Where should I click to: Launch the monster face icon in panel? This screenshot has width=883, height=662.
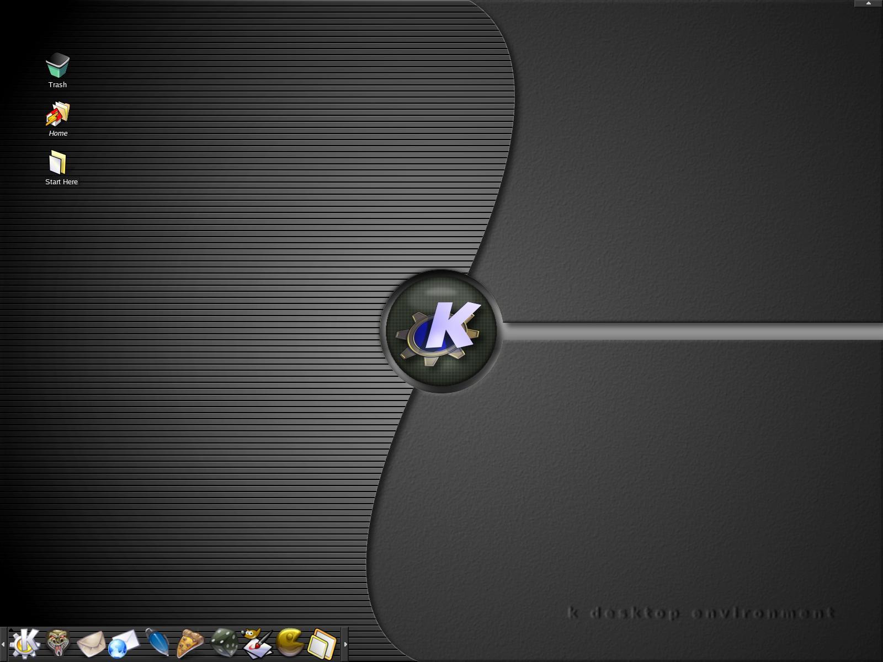[58, 643]
